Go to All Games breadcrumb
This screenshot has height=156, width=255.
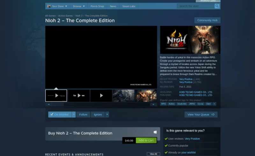(x=50, y=16)
